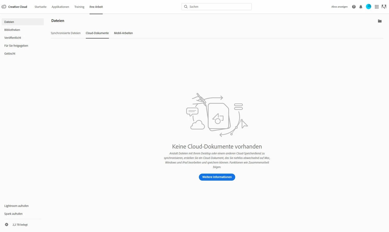Image resolution: width=389 pixels, height=232 pixels.
Task: Click Spark aufrufen link
Action: pos(13,214)
